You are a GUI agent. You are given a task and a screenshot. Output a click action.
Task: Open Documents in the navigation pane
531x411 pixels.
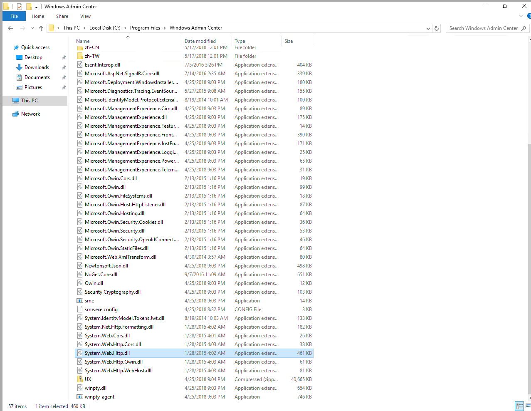37,77
